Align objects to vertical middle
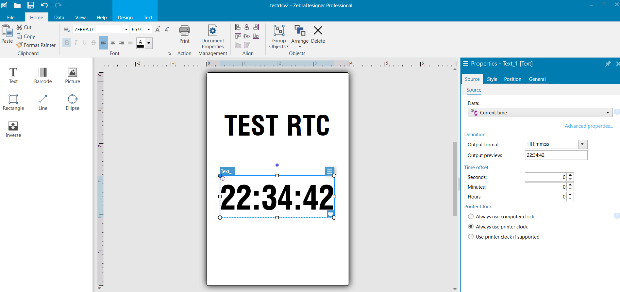Screen dimensions: 620x292 (x=247, y=36)
